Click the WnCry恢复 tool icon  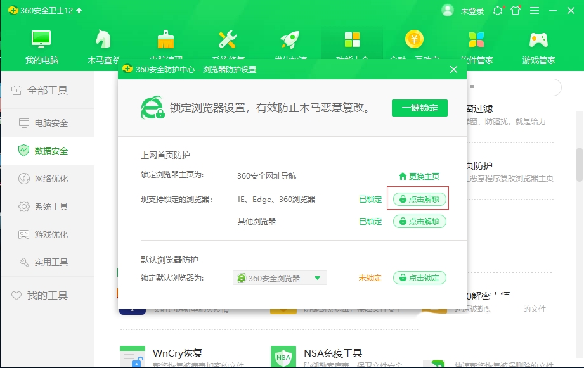click(133, 357)
